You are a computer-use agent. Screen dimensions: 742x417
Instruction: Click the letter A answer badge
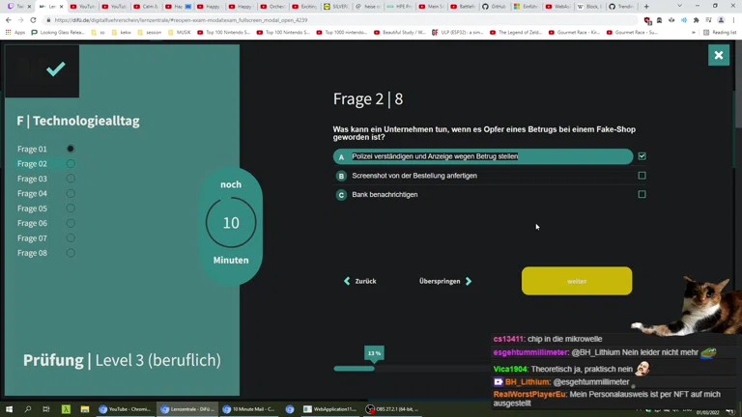tap(341, 156)
